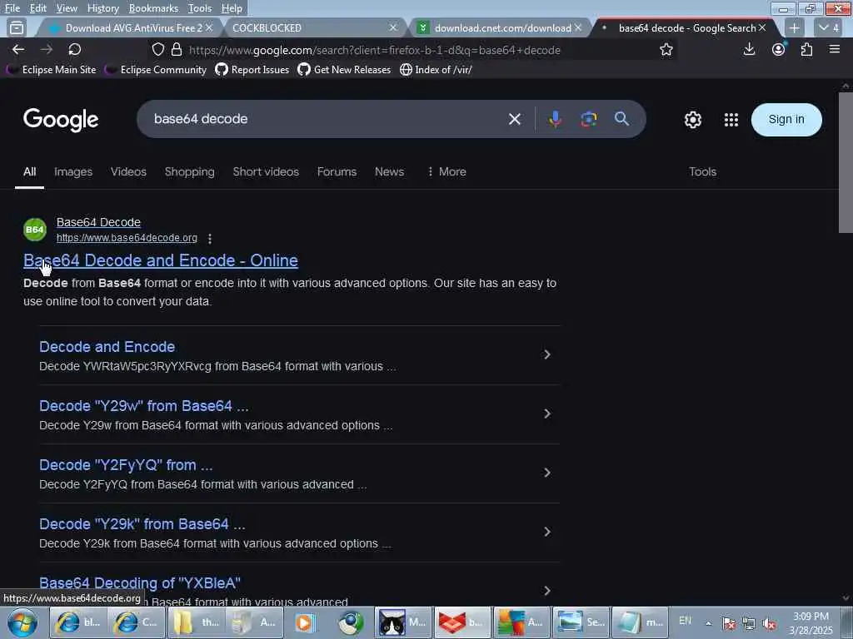The image size is (853, 639).
Task: Open the Decode and Encode sitelink
Action: point(107,347)
